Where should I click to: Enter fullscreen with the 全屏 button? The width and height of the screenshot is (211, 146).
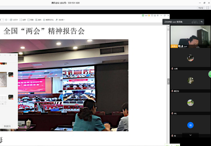23,20
